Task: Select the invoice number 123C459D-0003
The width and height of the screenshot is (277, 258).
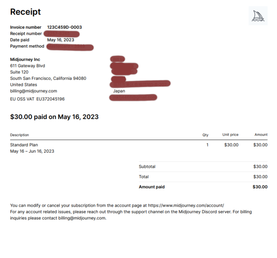Action: 65,27
